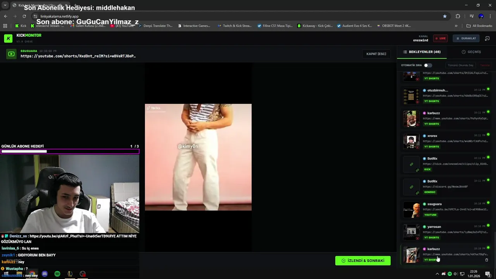Open ssuguara youtu.be queue thumbnail
The height and width of the screenshot is (279, 496).
[411, 210]
